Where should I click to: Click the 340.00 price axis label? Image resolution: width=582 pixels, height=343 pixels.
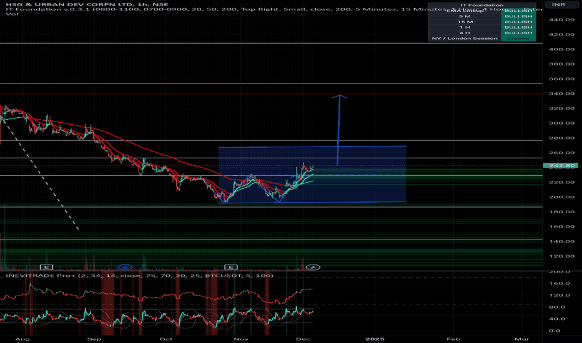(561, 94)
